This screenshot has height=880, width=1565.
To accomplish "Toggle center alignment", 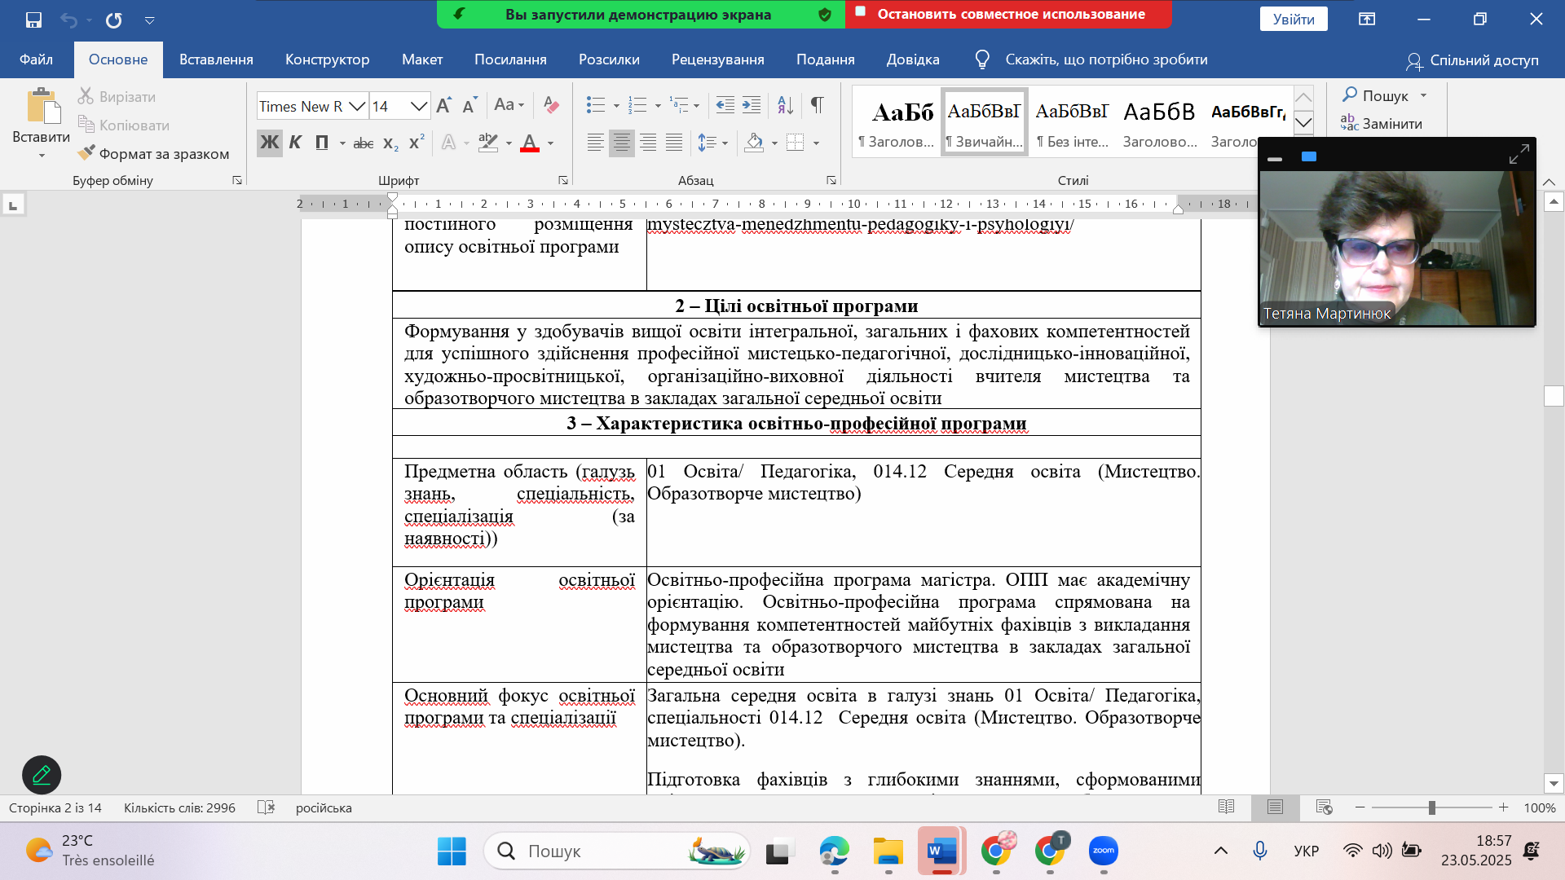I will pyautogui.click(x=622, y=143).
